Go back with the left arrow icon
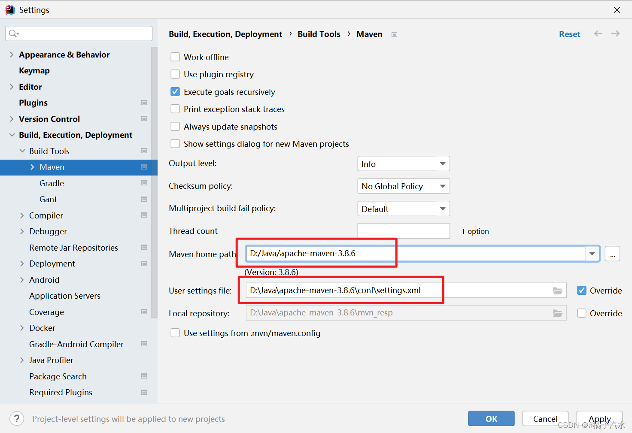Viewport: 632px width, 433px height. (x=598, y=33)
